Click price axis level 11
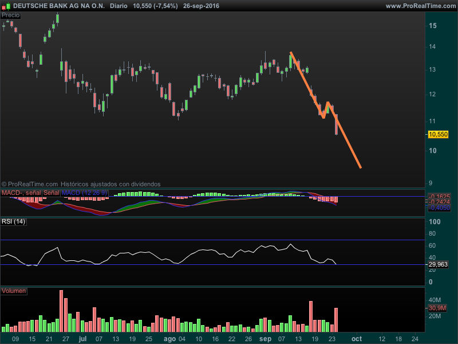458x344 pixels. [432, 121]
